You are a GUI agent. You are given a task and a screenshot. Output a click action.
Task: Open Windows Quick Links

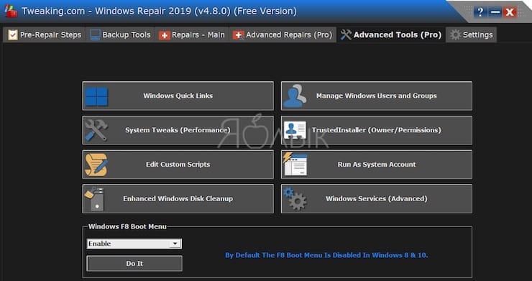point(178,96)
